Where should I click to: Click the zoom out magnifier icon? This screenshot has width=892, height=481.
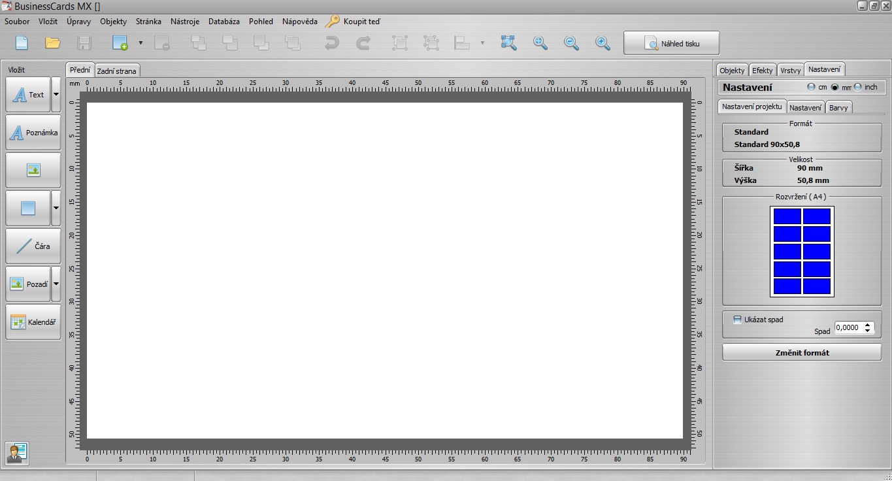[571, 43]
